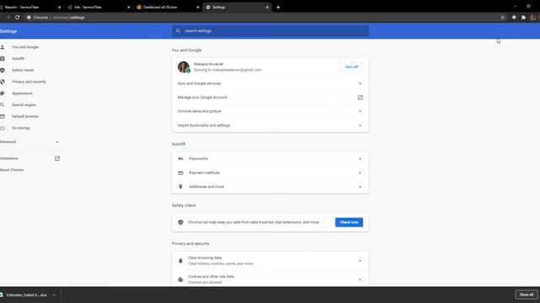Click the Check now button

click(x=348, y=222)
